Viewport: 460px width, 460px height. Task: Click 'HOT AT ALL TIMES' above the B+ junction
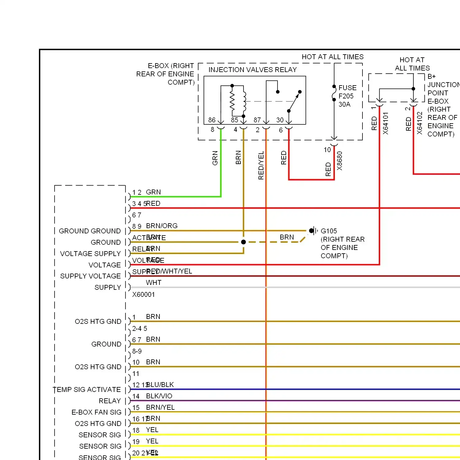(412, 64)
